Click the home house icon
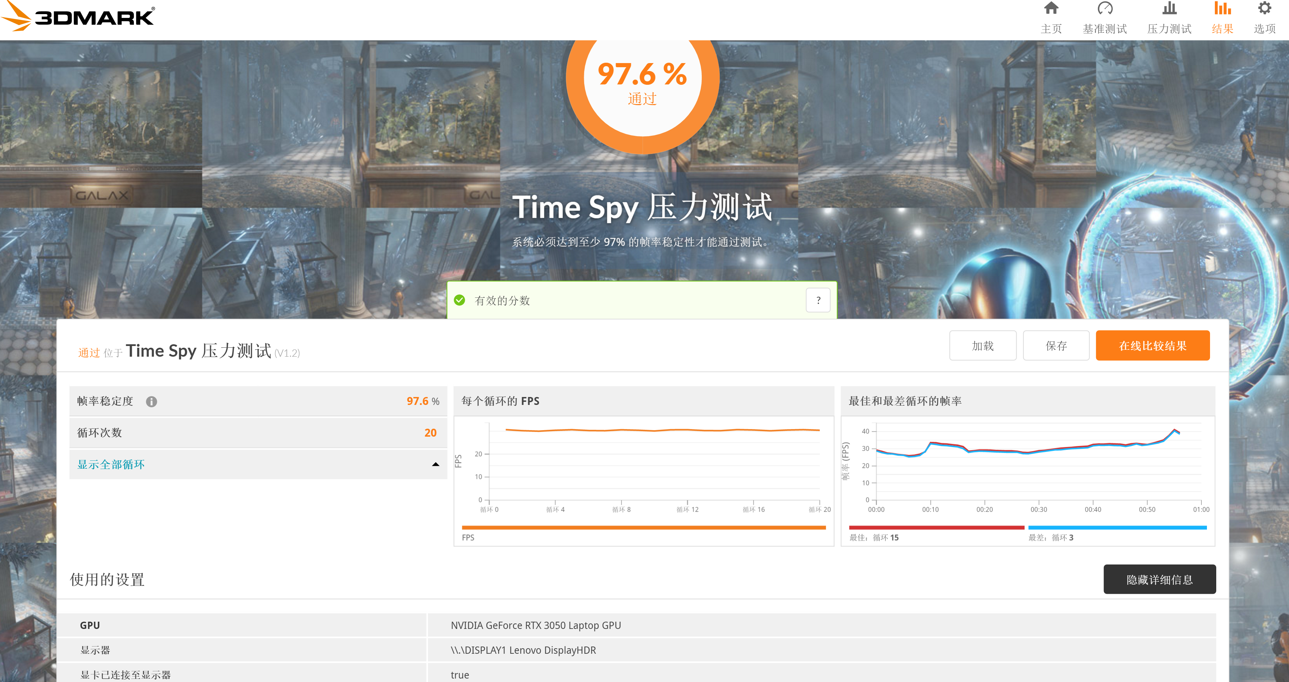The image size is (1289, 682). [1051, 8]
